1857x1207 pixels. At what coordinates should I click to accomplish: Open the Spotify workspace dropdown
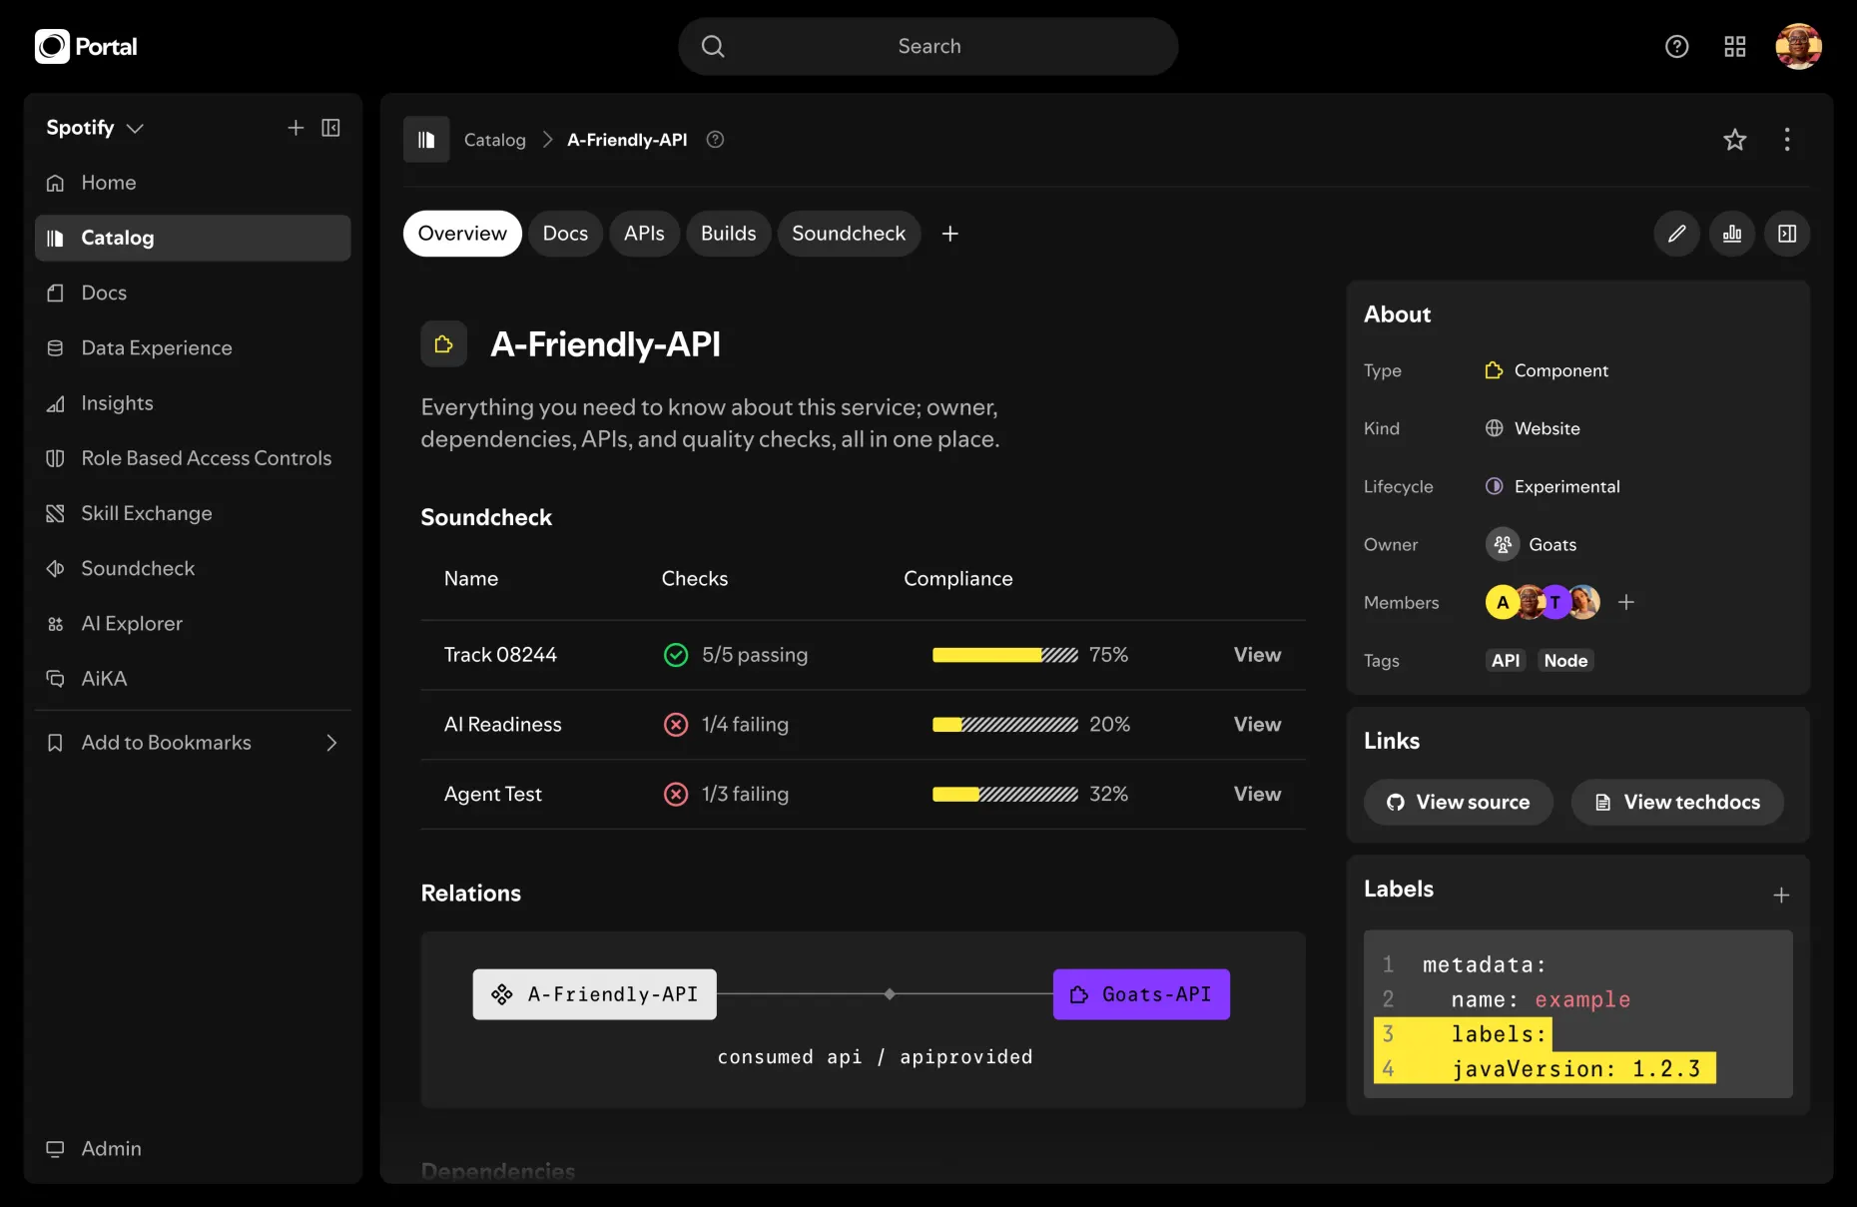pyautogui.click(x=95, y=128)
